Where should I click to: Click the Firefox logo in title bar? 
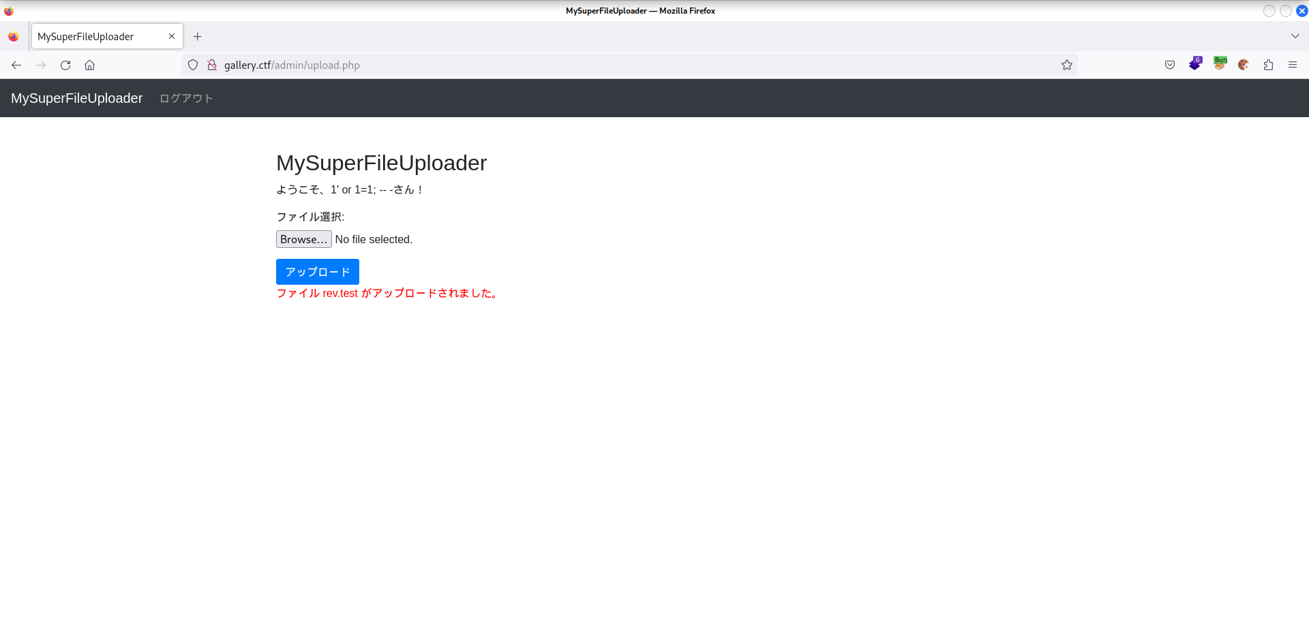click(9, 11)
